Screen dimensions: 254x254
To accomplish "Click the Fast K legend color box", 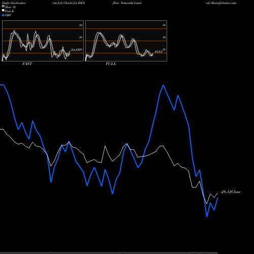I will (3, 10).
